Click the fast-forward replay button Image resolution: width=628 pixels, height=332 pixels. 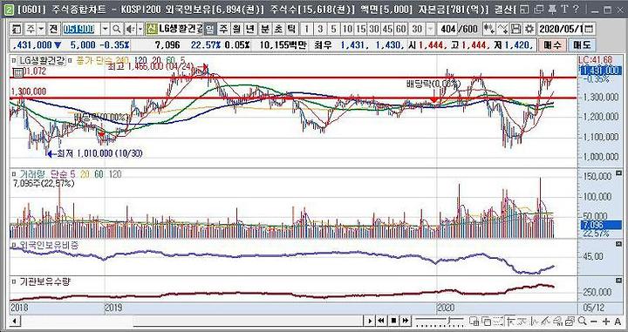406,321
